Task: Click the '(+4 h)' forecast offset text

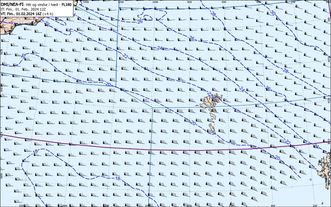Action: 48,14
